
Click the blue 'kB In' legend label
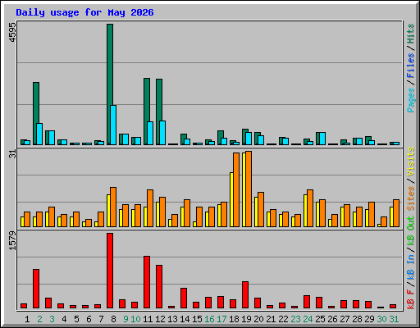coord(411,266)
